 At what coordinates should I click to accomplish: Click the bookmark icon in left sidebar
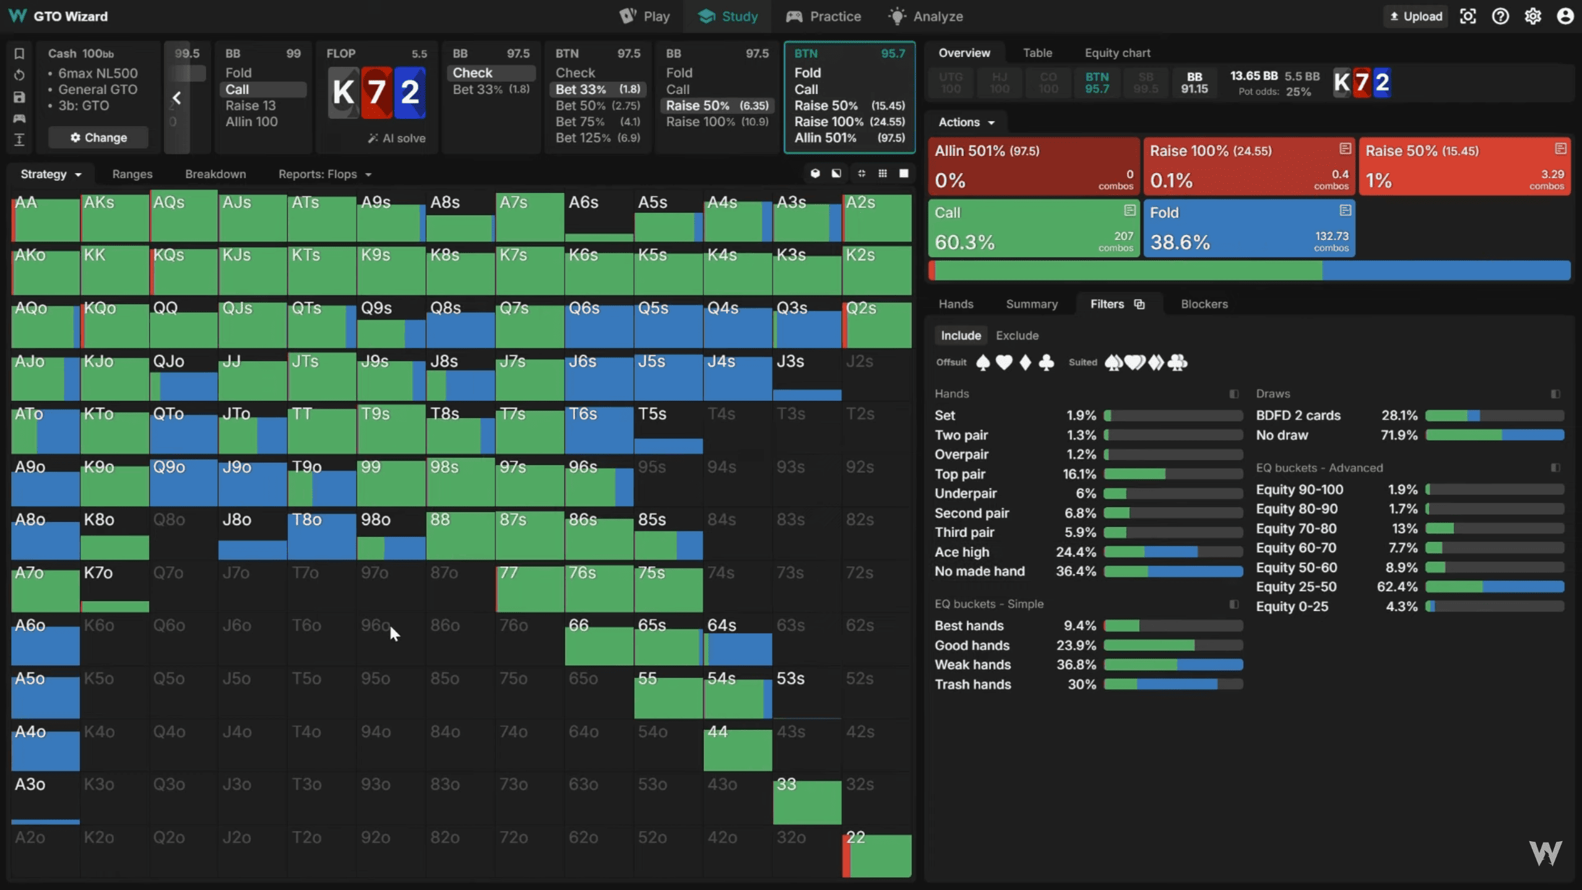(x=19, y=54)
